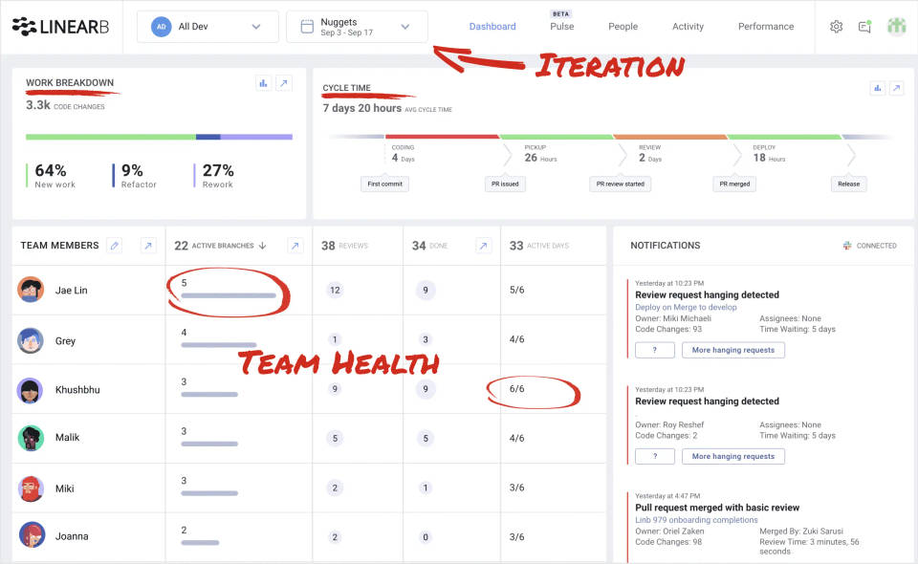Image resolution: width=918 pixels, height=564 pixels.
Task: Expand Work Breakdown with arrow icon
Action: coord(284,84)
